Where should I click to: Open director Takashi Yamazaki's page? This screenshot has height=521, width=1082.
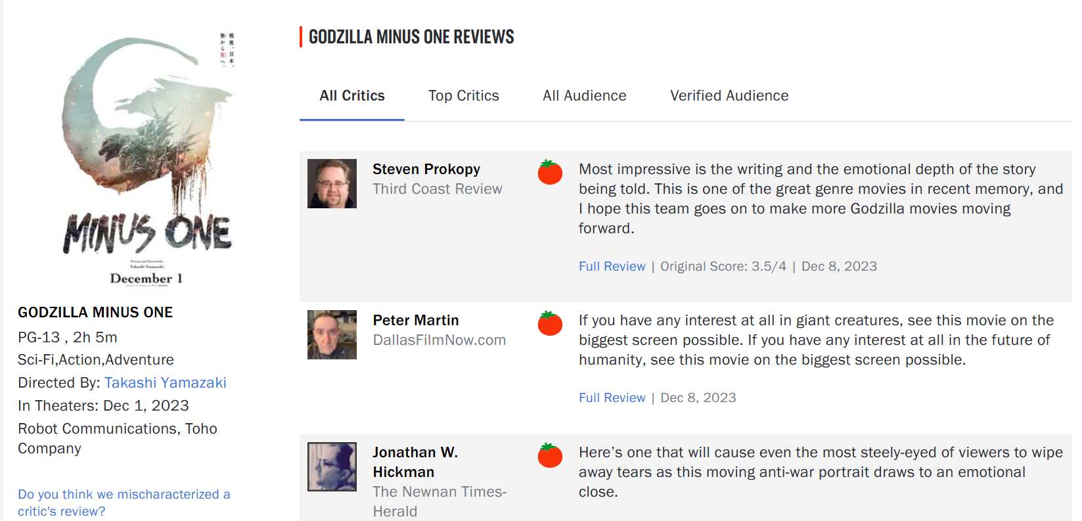166,382
